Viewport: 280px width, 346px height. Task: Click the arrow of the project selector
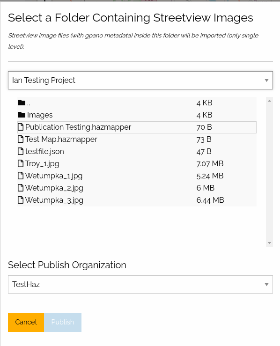click(x=266, y=81)
